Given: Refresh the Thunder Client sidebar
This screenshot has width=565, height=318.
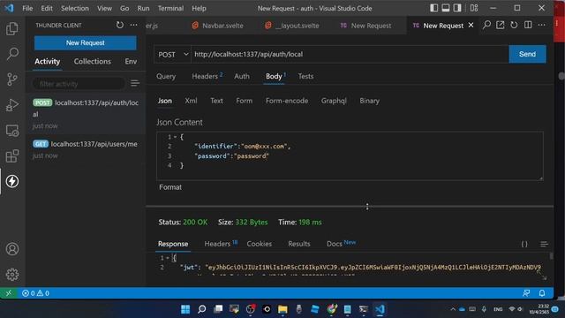Looking at the screenshot, I should 120,25.
